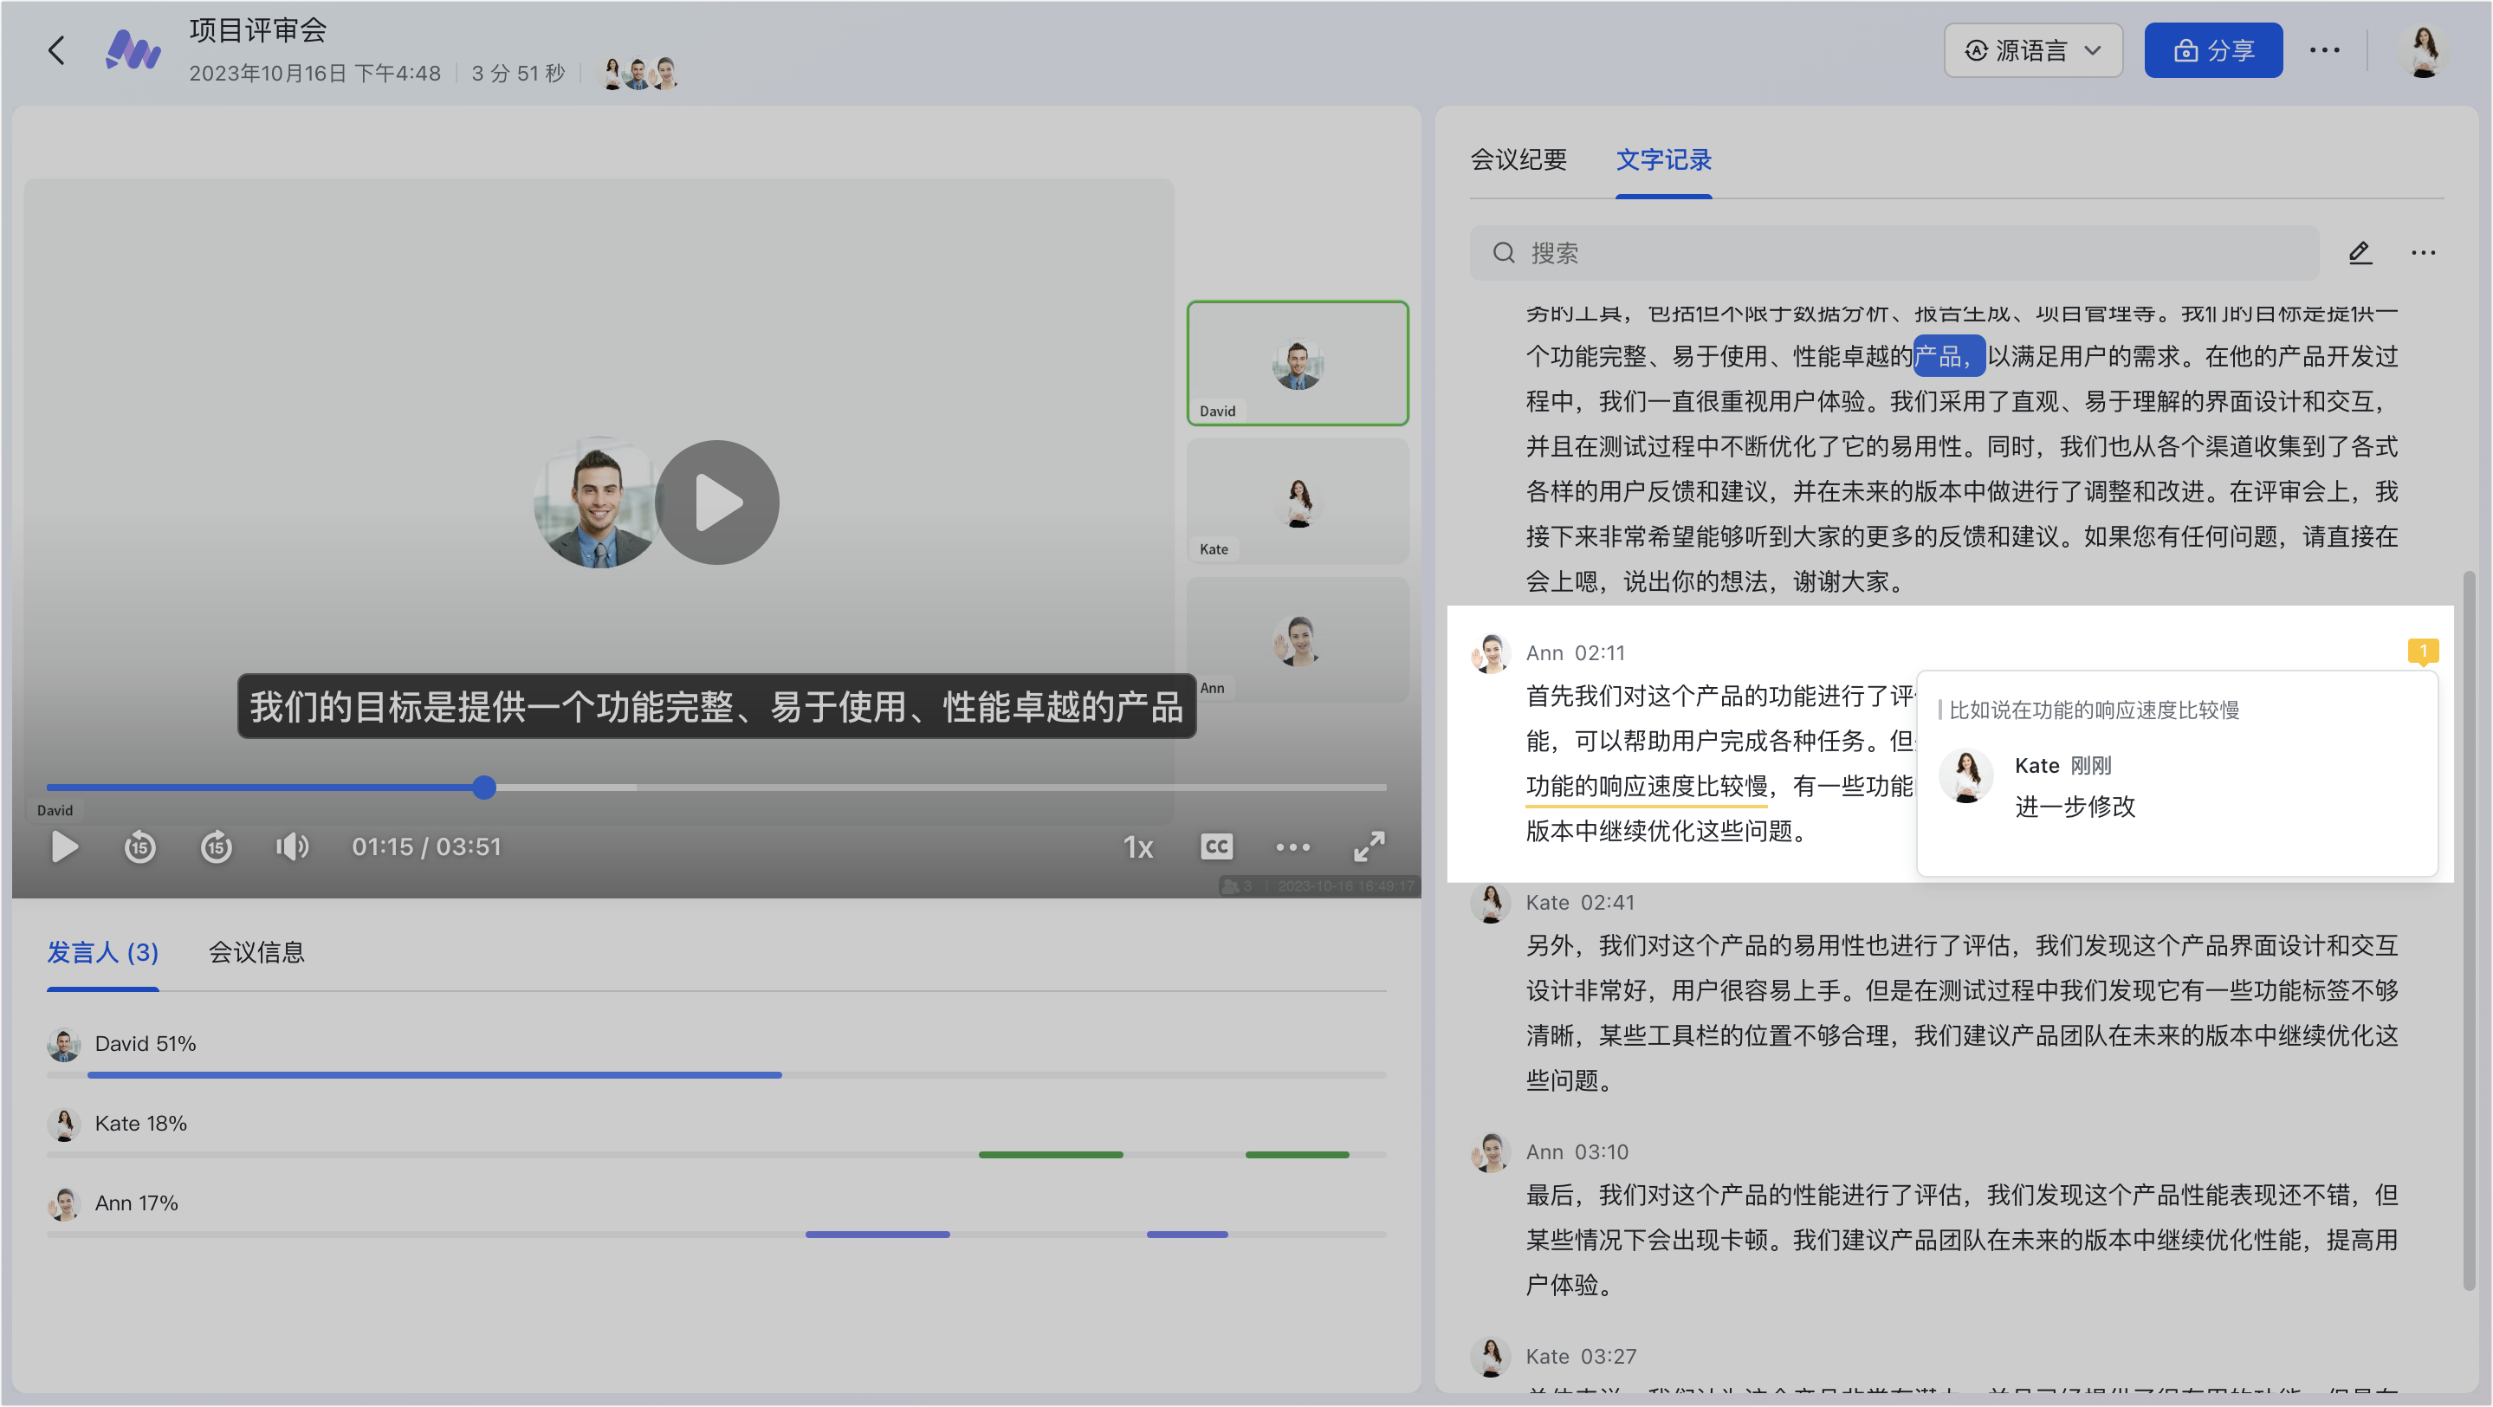Toggle CC subtitles

pos(1216,846)
